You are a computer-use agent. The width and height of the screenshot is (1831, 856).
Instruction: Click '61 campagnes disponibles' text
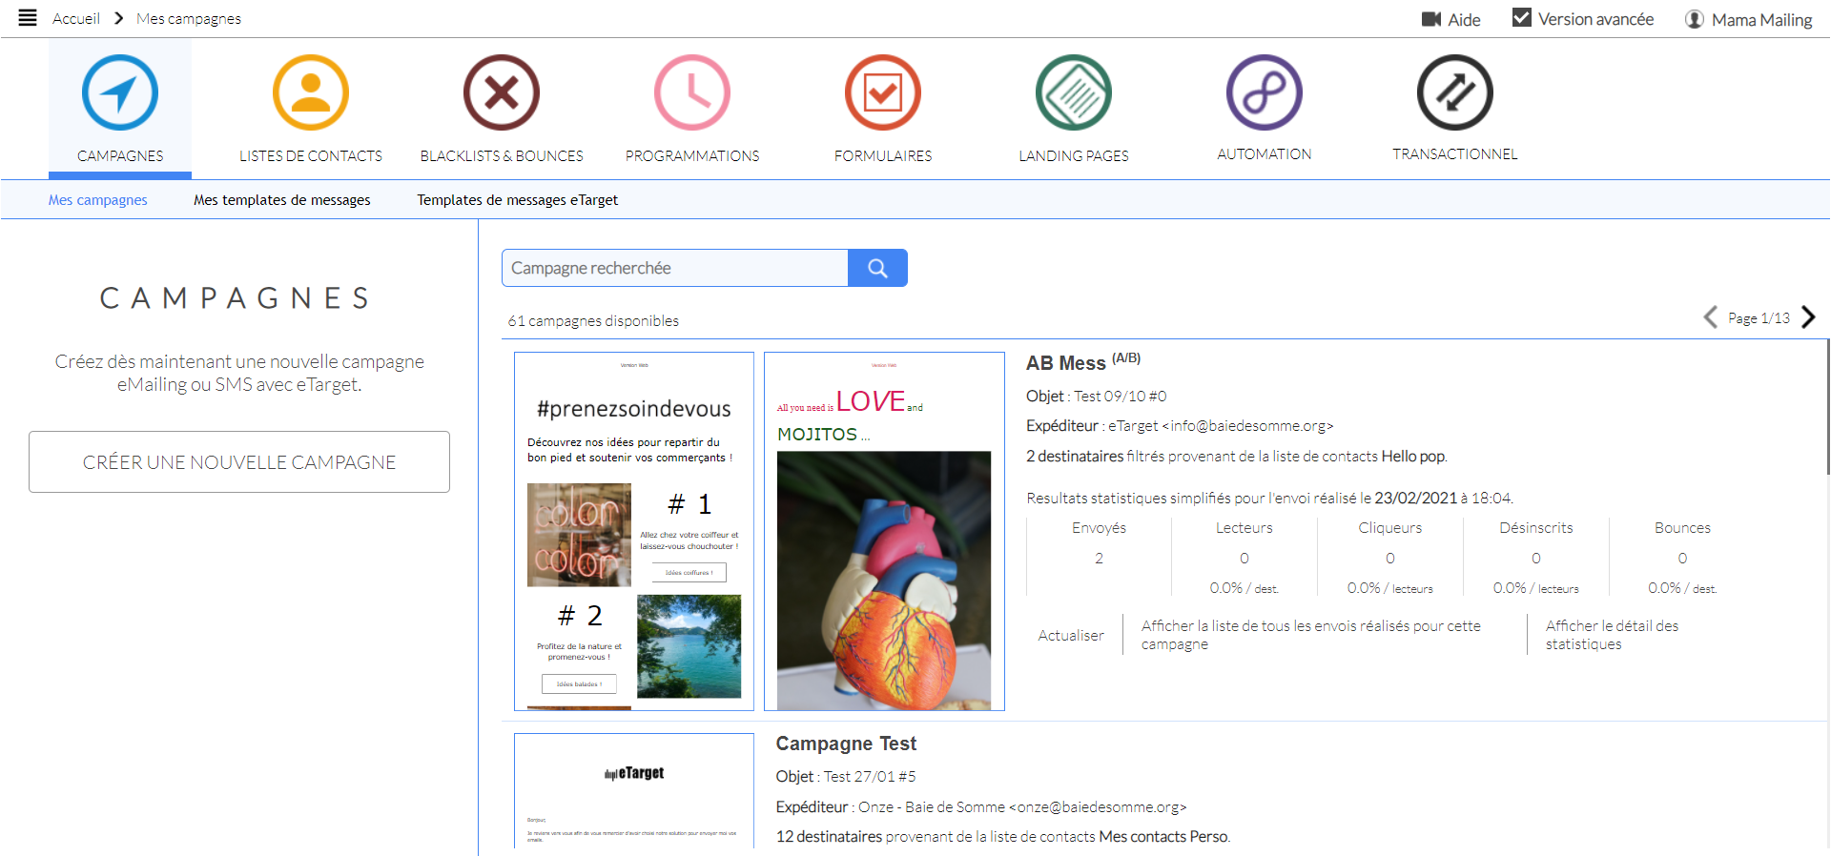(593, 321)
